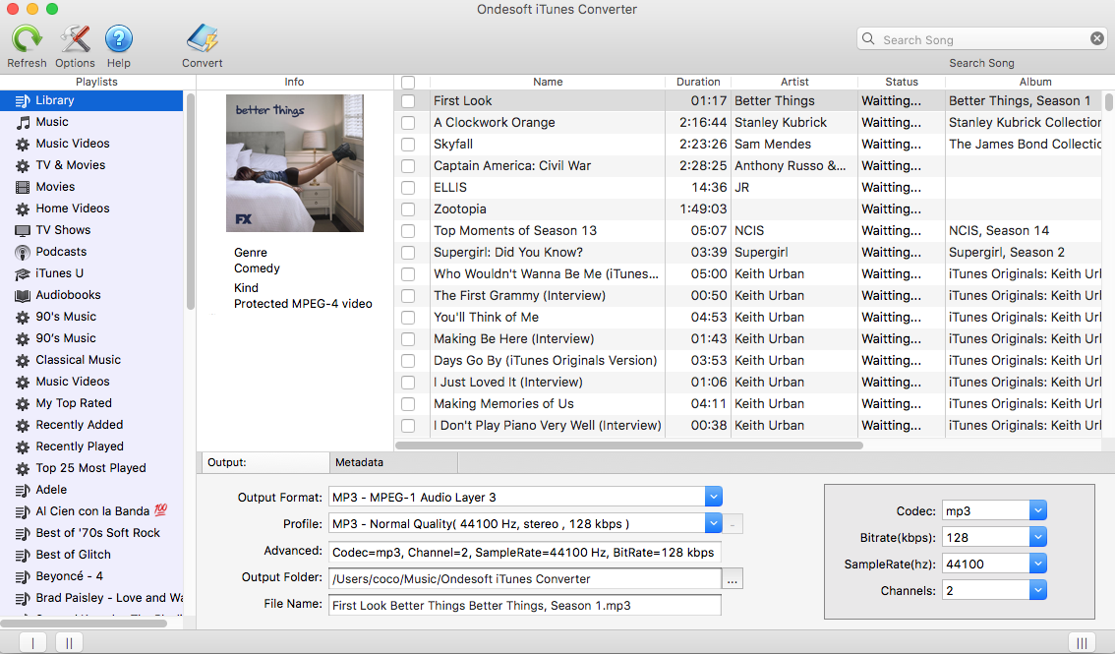Open the Bitrate(kbps) dropdown
The image size is (1115, 654).
[x=1037, y=537]
